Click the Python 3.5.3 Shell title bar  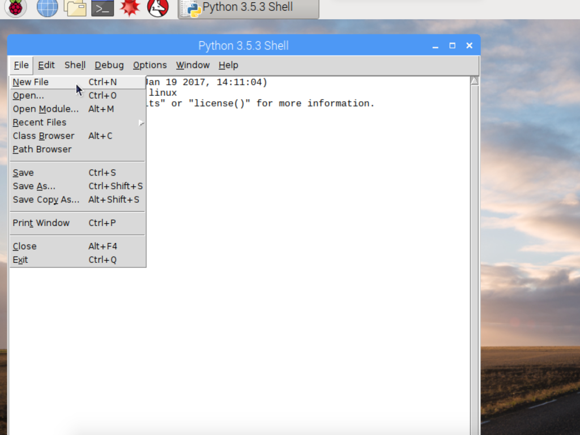click(244, 46)
